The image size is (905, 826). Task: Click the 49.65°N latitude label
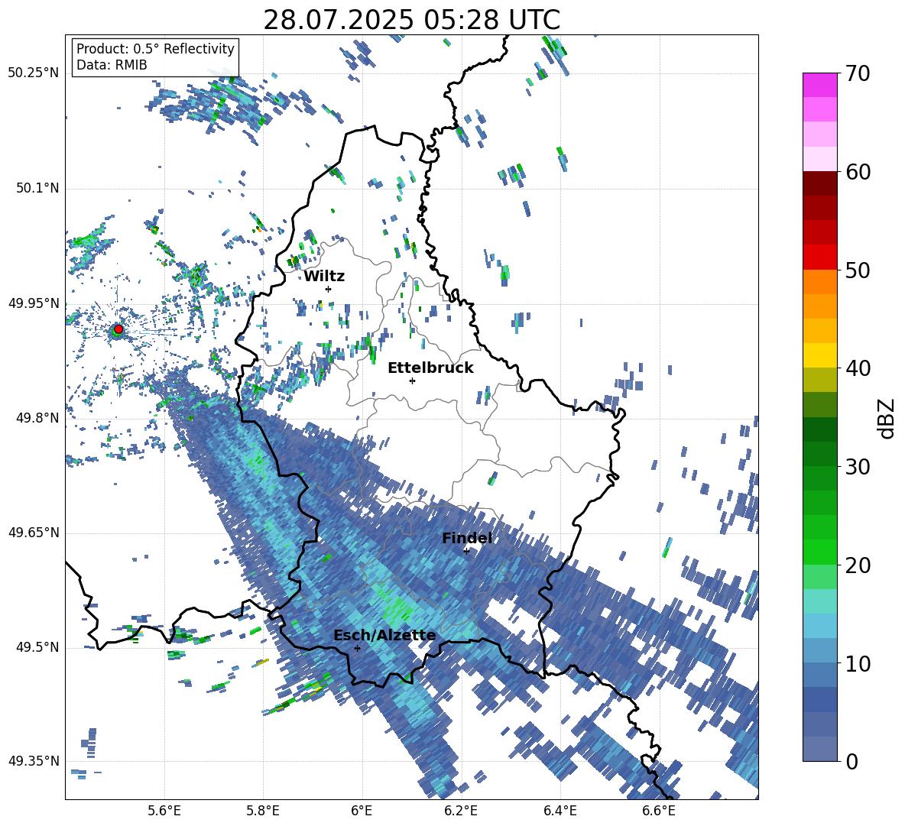(34, 533)
